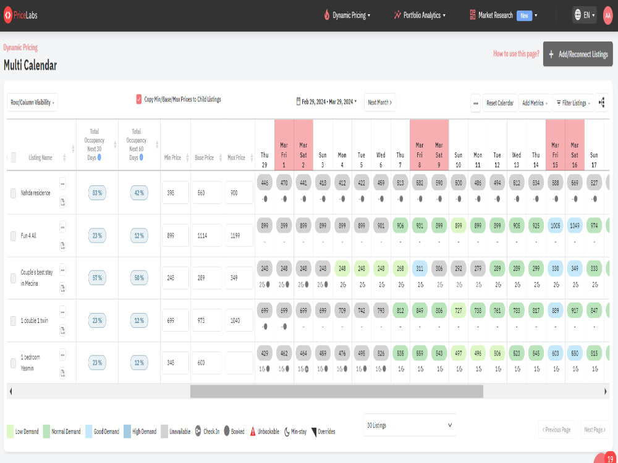
Task: Expand the Add Metrics dropdown
Action: (x=533, y=103)
